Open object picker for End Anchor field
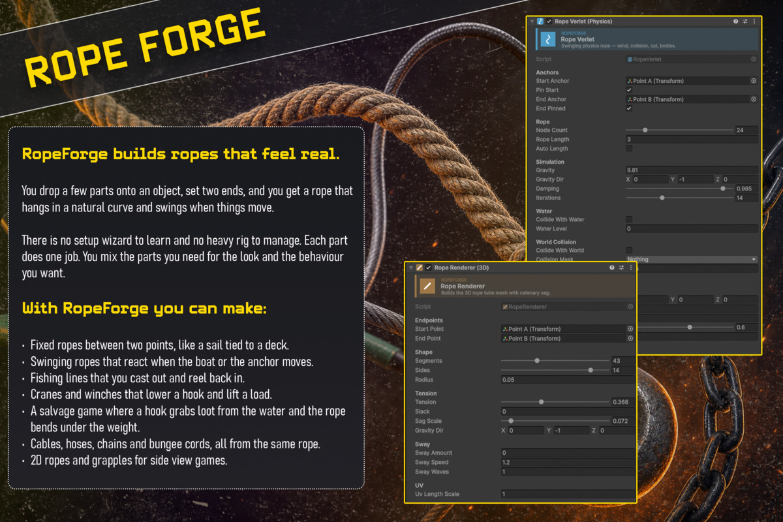783x522 pixels. click(754, 100)
